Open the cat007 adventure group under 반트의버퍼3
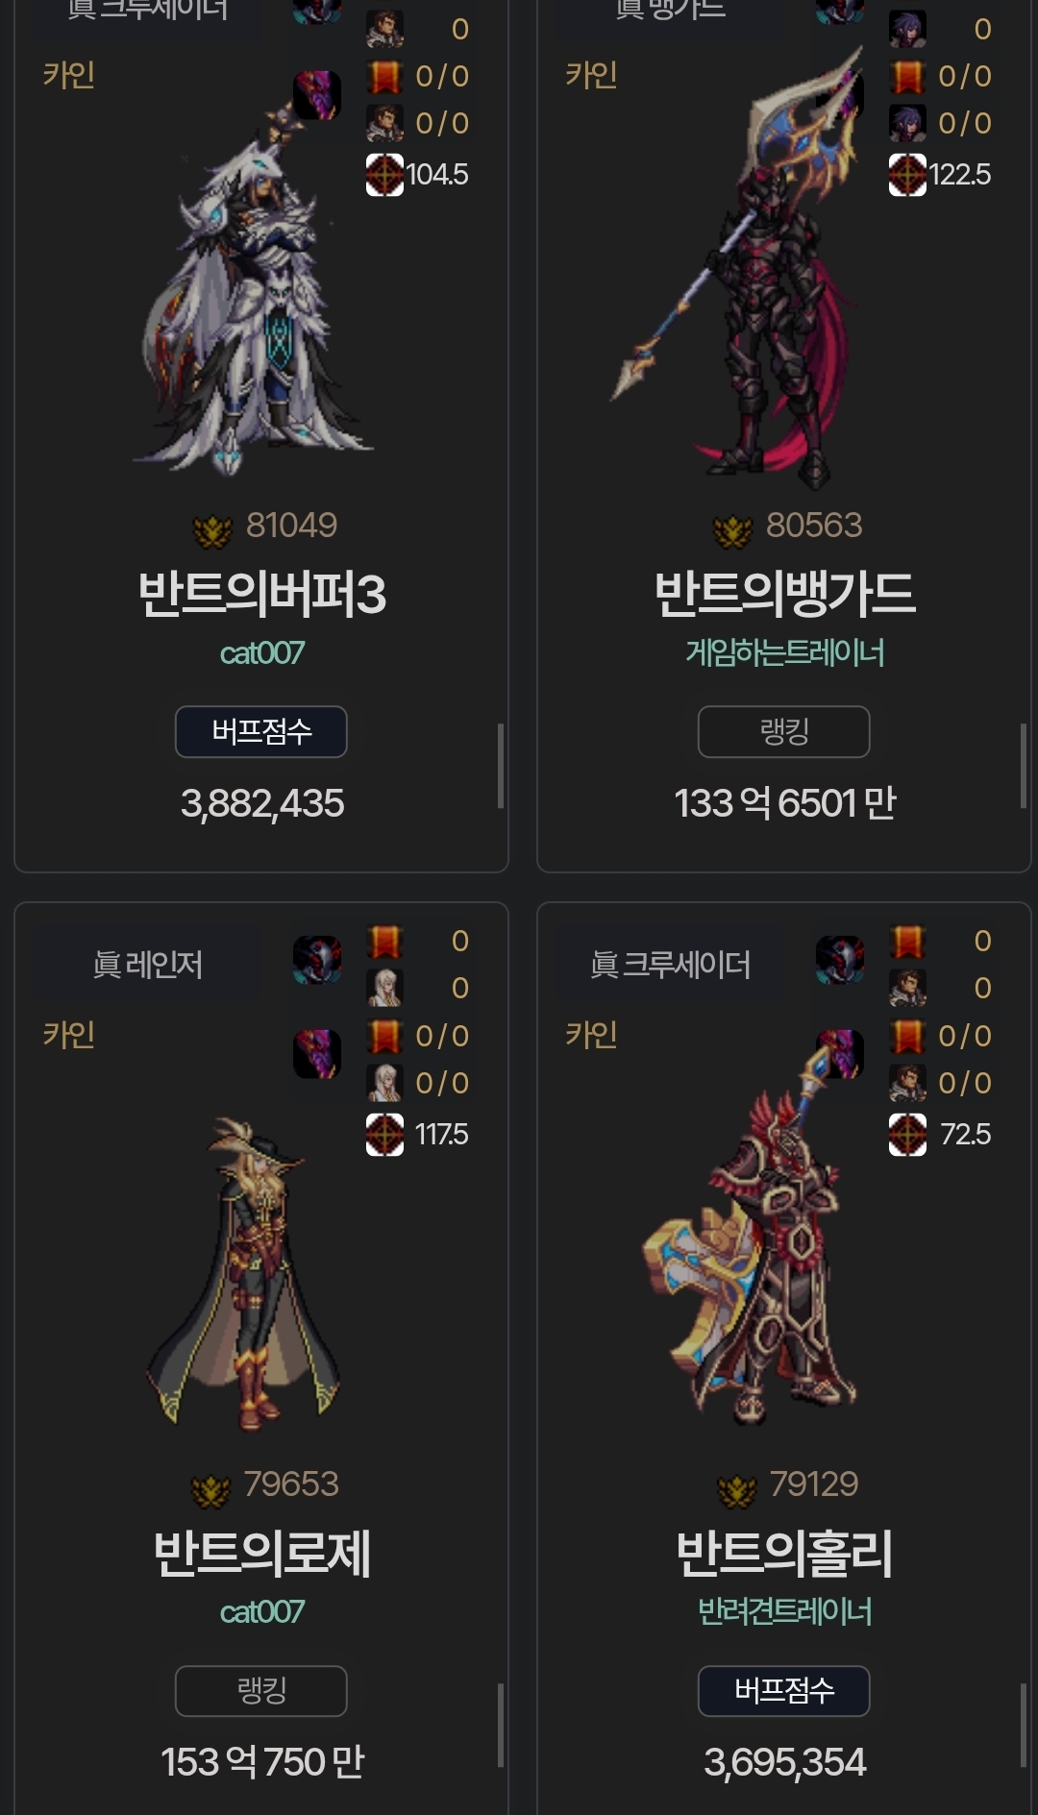Image resolution: width=1038 pixels, height=1815 pixels. coord(261,653)
